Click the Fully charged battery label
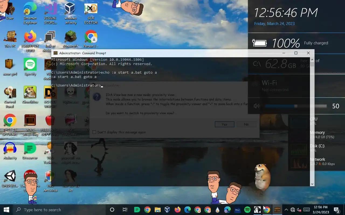The image size is (345, 215). [316, 43]
